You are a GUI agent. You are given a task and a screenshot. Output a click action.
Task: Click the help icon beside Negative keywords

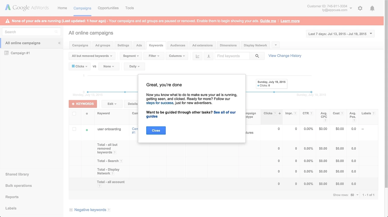[109, 210]
